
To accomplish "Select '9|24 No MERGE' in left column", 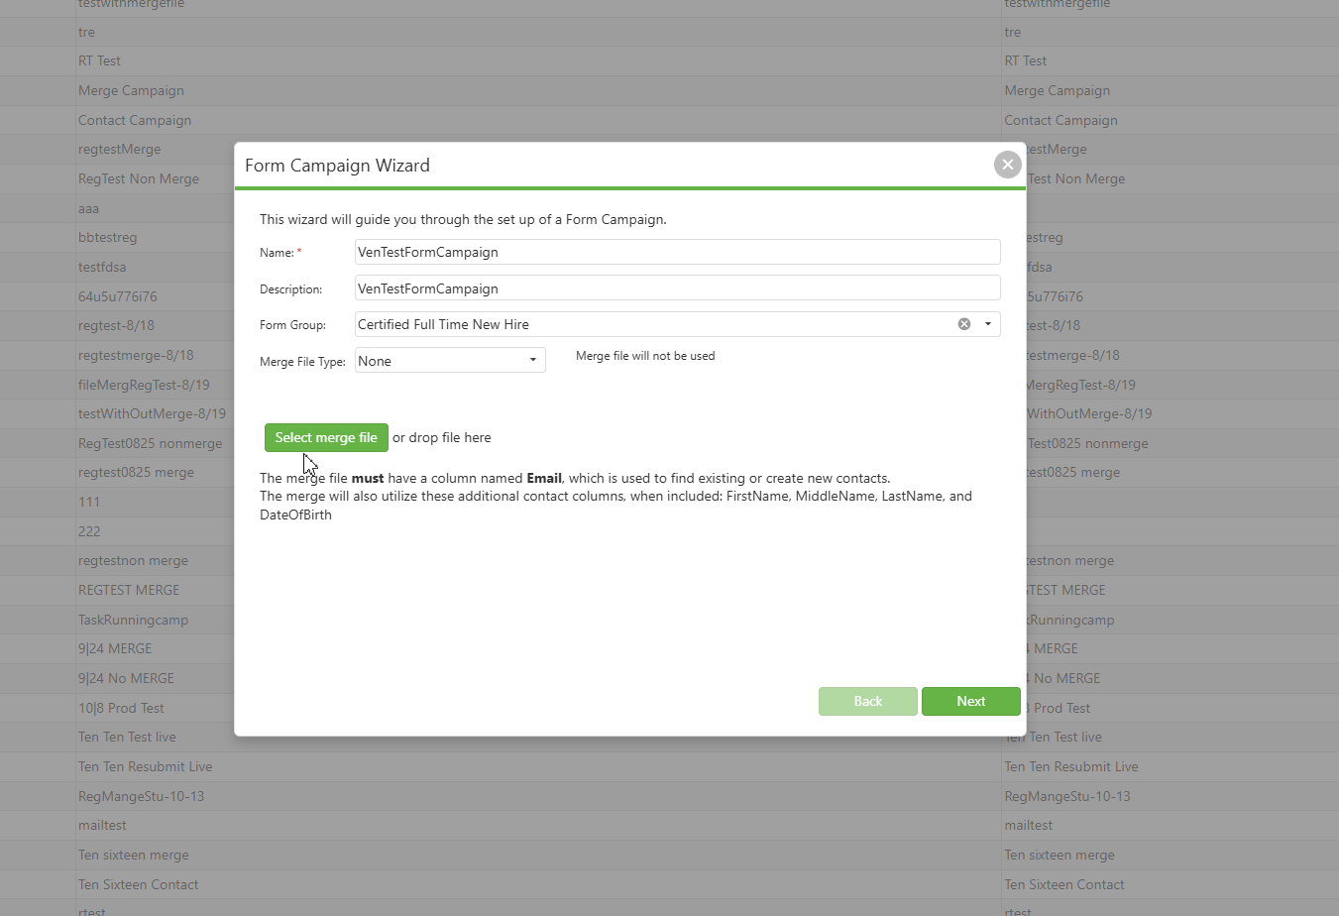I will coord(126,678).
